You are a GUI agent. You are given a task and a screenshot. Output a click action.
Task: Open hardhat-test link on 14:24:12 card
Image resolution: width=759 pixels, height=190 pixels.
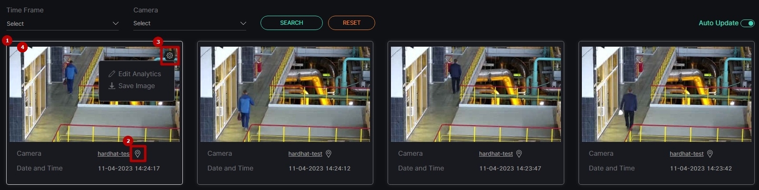(305, 154)
